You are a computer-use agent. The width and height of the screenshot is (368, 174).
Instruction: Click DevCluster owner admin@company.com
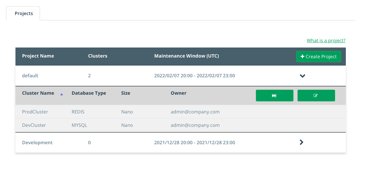(x=195, y=125)
